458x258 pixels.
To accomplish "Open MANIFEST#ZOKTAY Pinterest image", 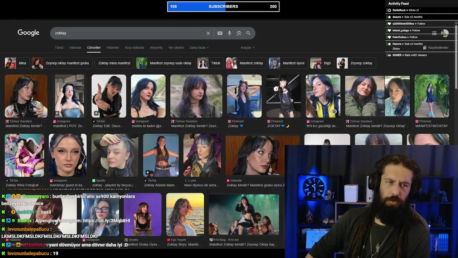I will [x=432, y=96].
